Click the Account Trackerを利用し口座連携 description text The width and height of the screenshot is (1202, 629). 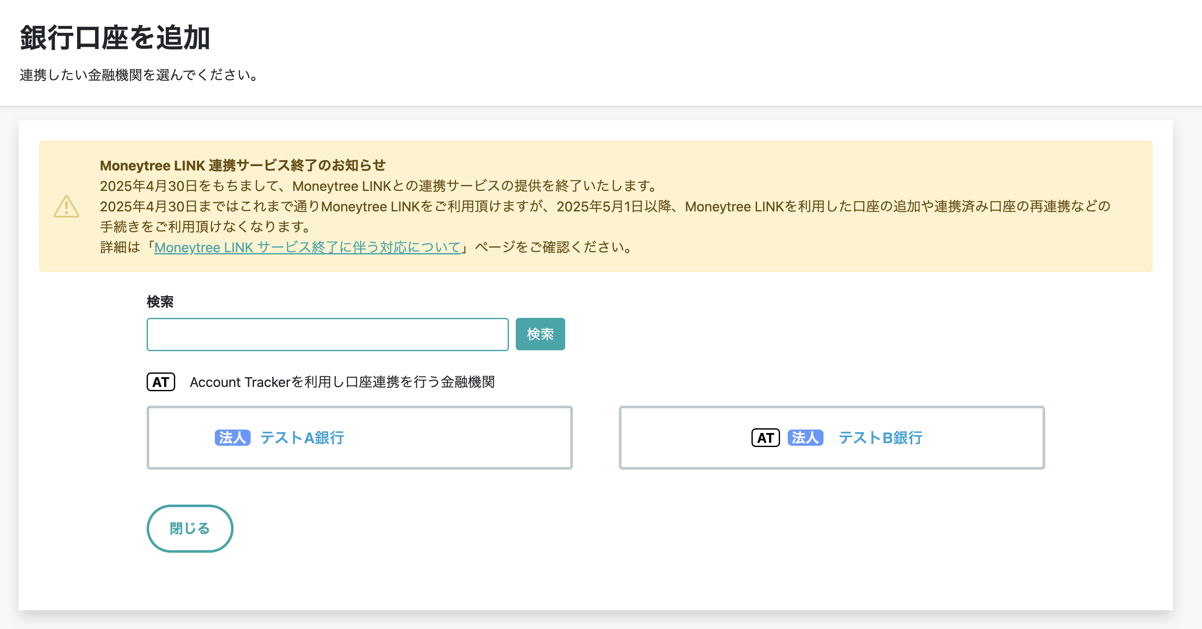342,382
